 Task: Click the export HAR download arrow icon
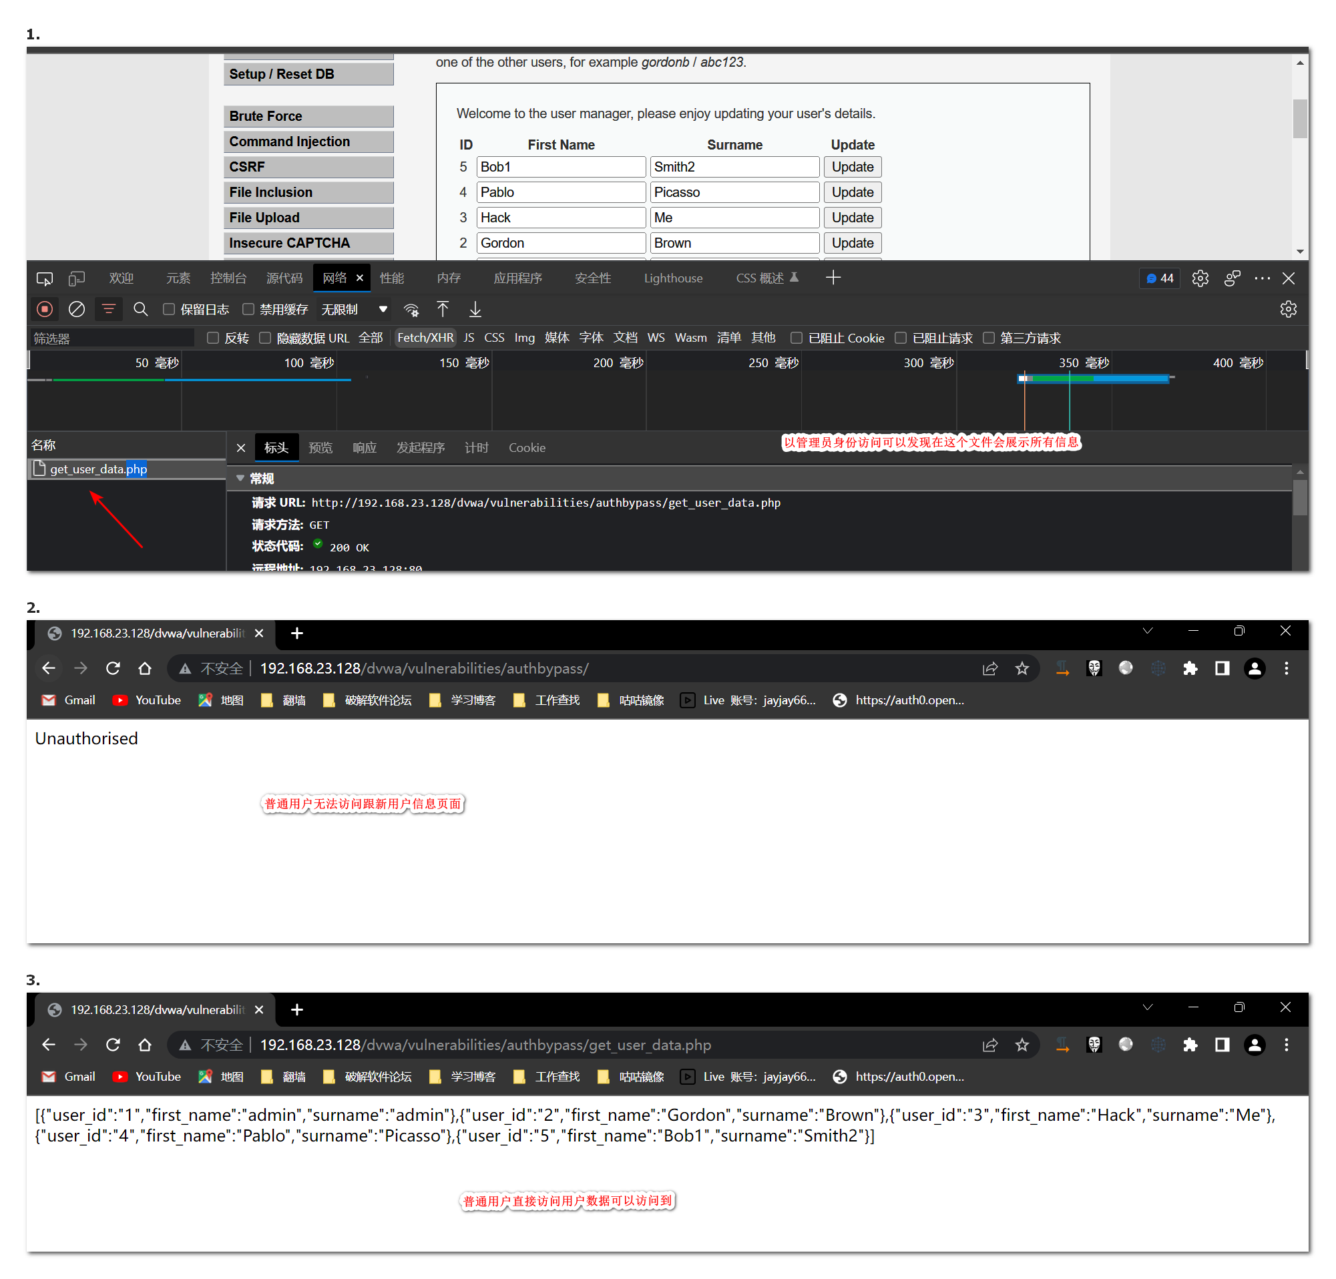(x=475, y=309)
